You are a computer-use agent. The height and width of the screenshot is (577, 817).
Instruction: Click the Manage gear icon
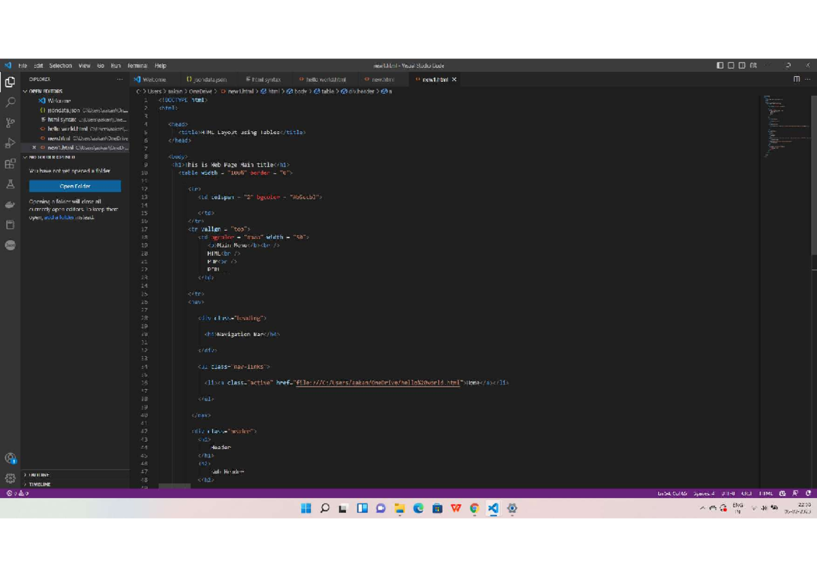click(10, 478)
